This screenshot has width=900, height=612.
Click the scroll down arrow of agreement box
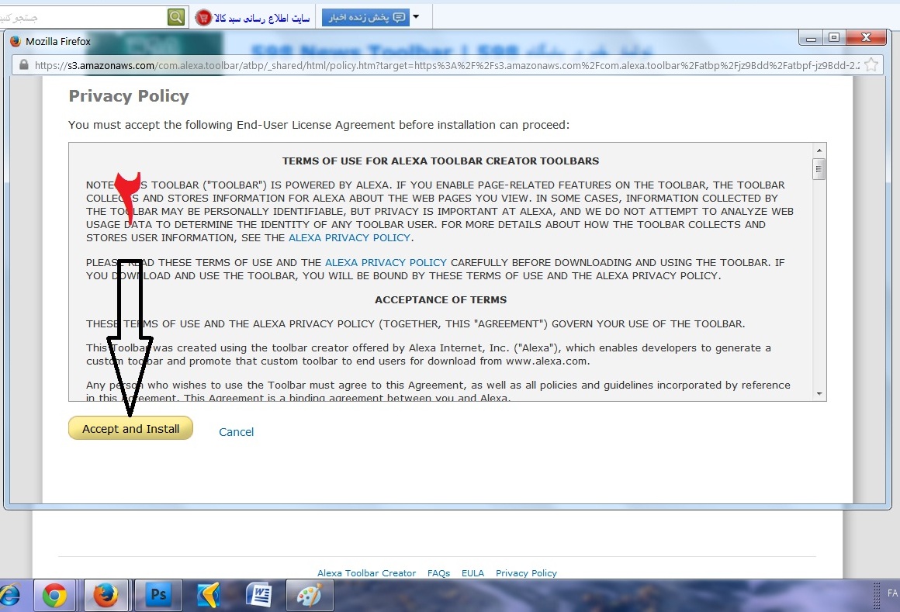coord(819,394)
